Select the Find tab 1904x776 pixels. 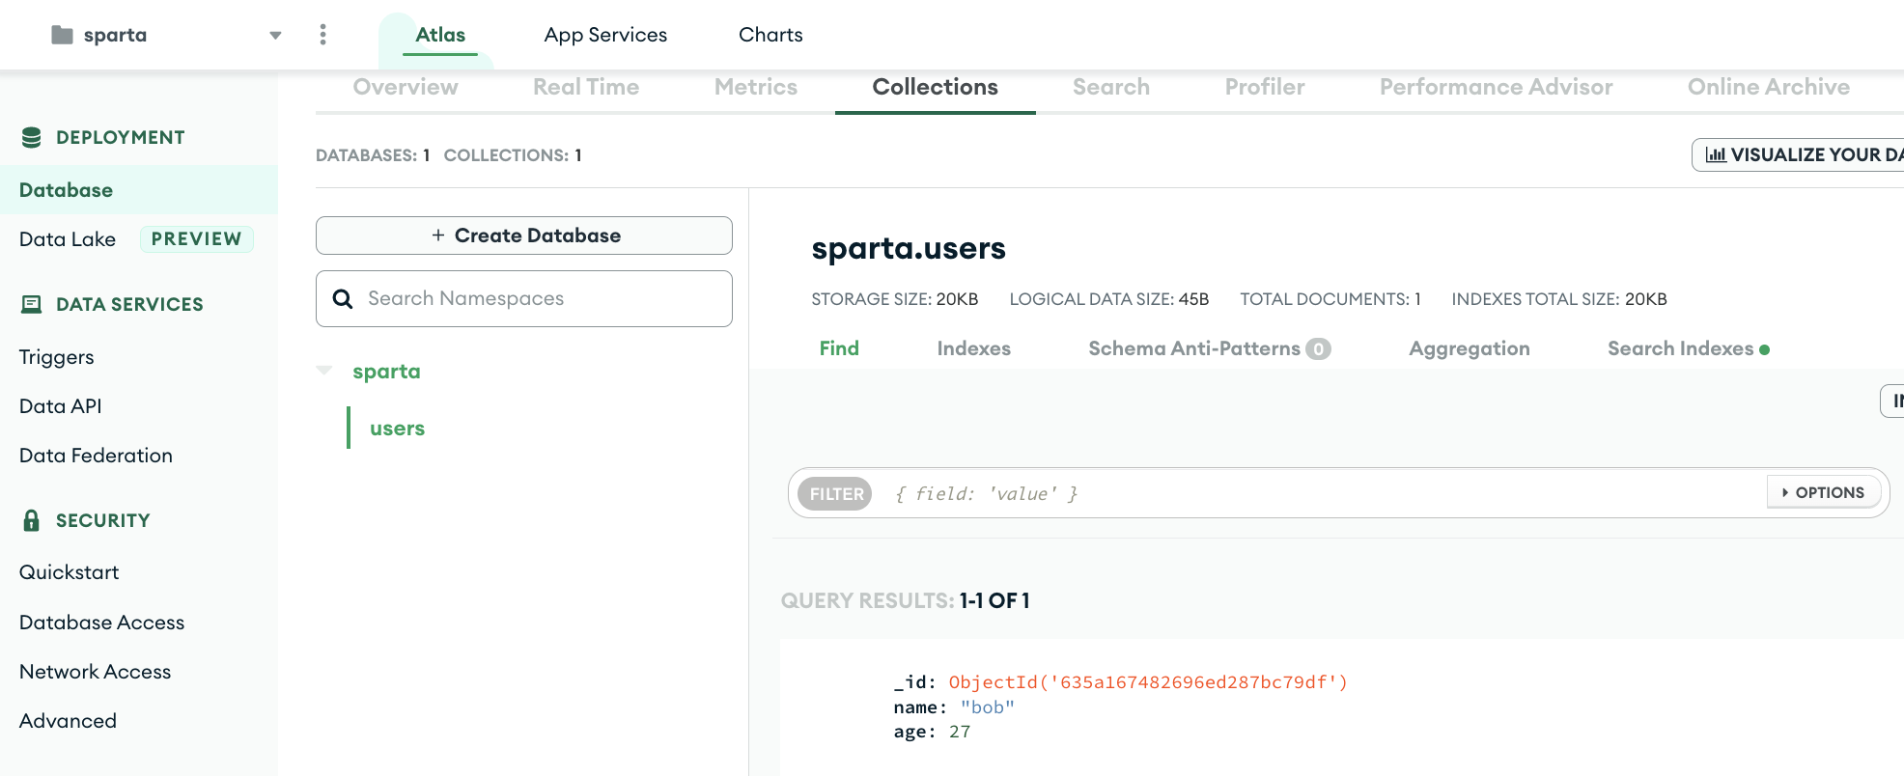(x=839, y=348)
